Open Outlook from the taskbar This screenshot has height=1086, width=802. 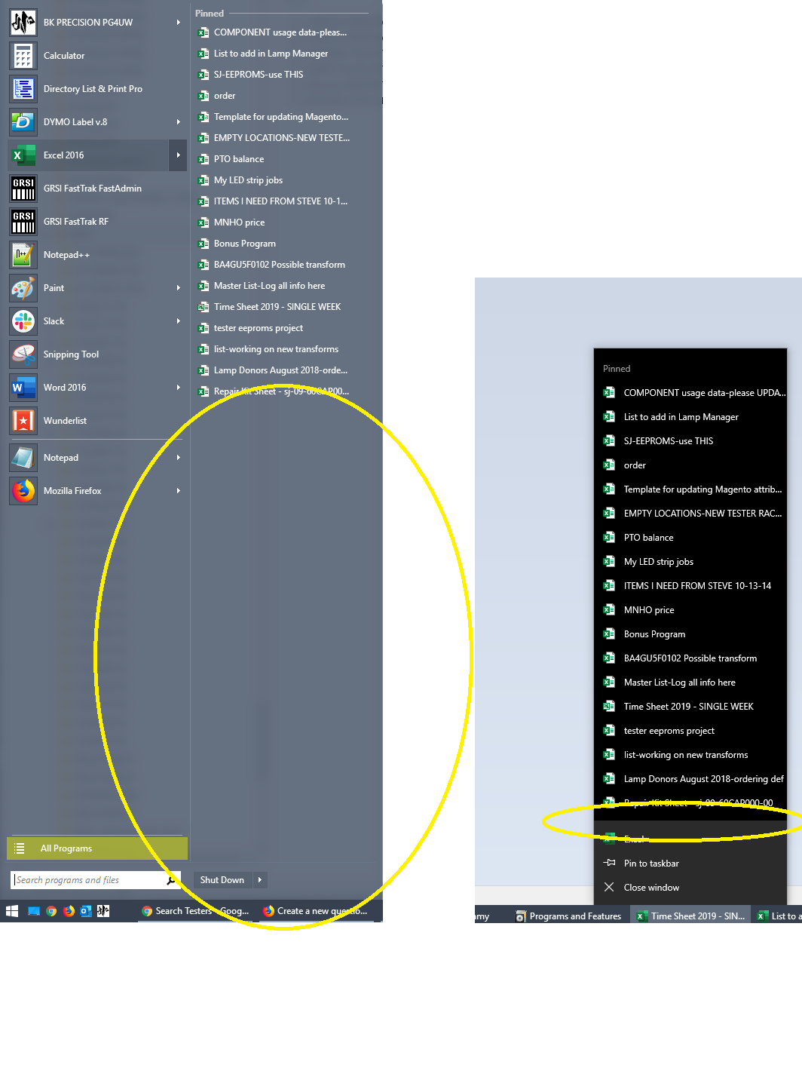click(86, 911)
